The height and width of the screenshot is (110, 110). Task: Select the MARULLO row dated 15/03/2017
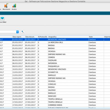[55, 93]
